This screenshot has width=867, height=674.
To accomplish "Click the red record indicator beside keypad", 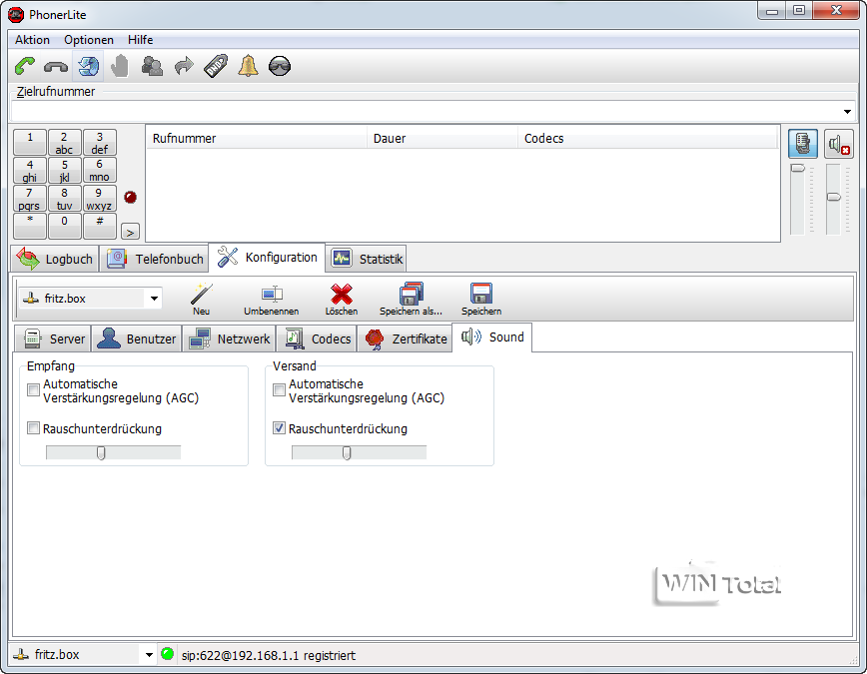I will point(131,198).
